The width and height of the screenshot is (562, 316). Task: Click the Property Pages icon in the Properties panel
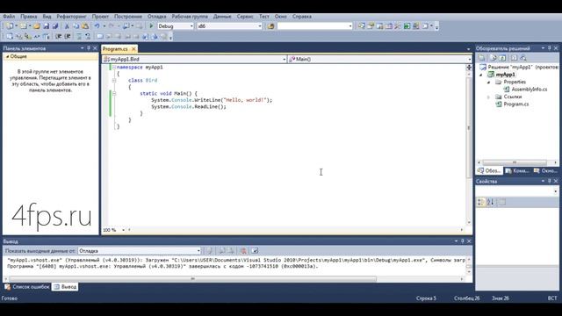(502, 203)
